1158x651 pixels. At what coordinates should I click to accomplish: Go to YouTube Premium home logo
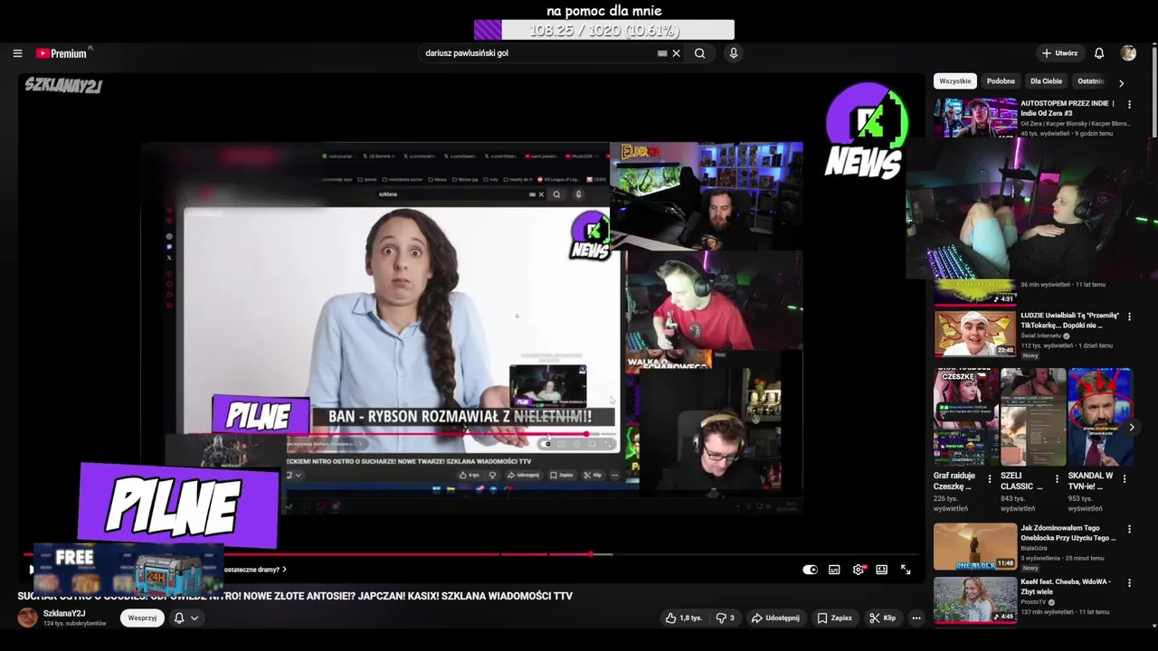[x=63, y=53]
